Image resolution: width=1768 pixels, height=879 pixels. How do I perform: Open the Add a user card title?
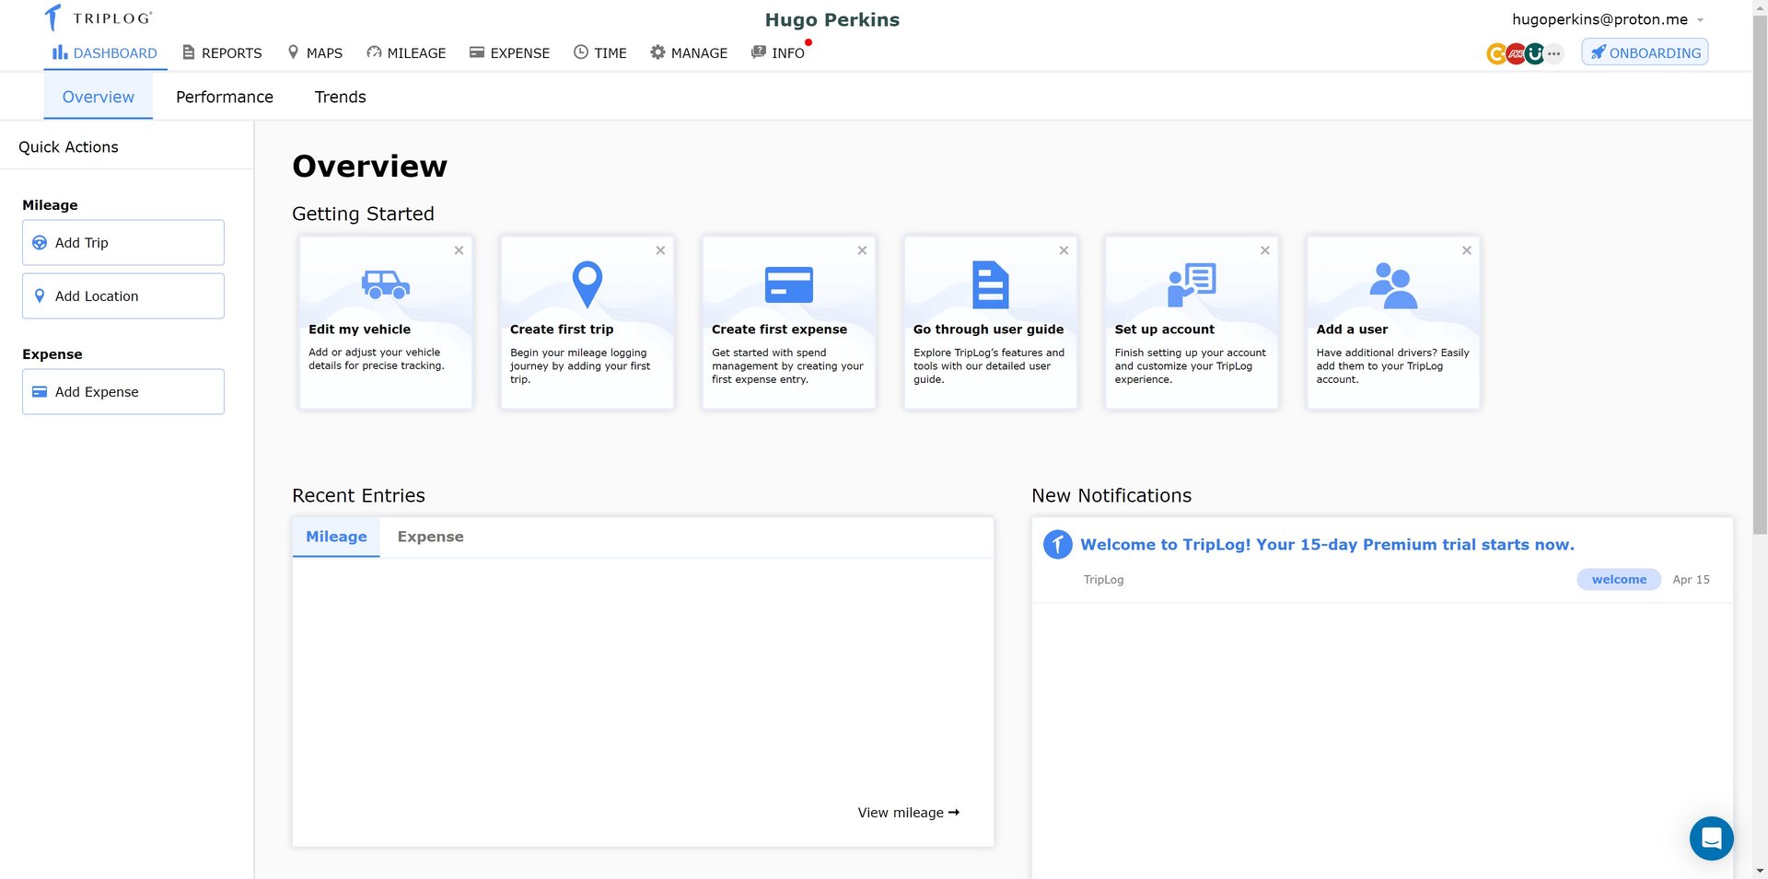(x=1352, y=330)
